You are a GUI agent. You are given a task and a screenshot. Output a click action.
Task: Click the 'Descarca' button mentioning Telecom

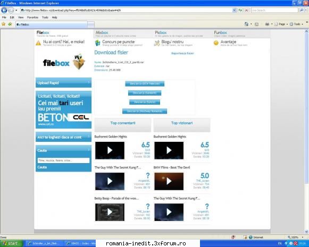[145, 83]
